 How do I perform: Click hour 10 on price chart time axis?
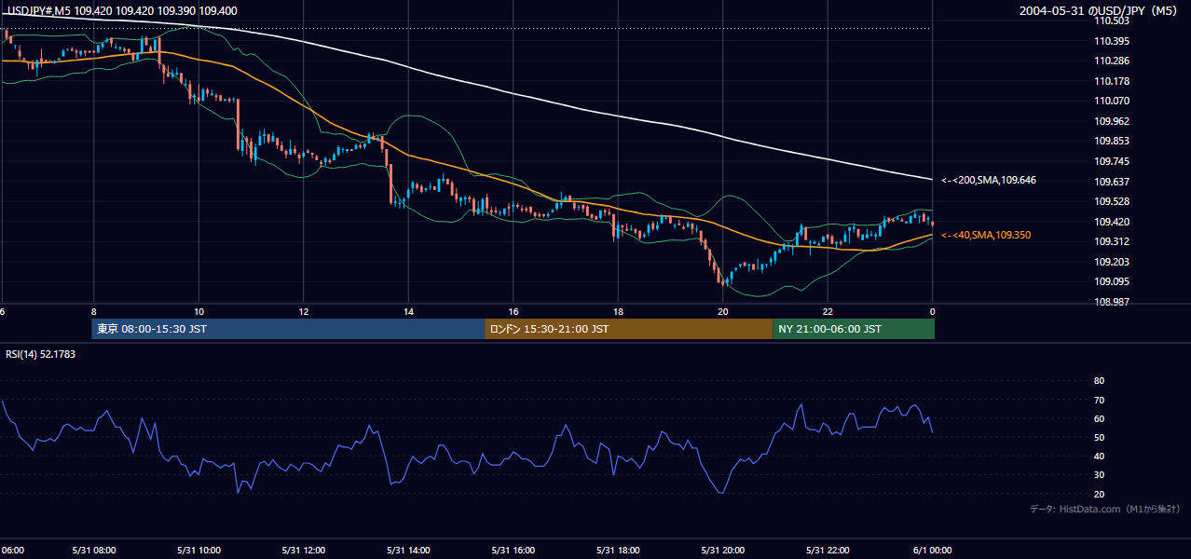pyautogui.click(x=198, y=311)
